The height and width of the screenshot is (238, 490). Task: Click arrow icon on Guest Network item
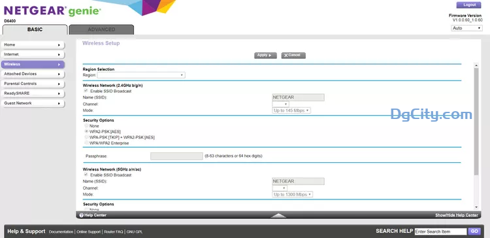click(x=59, y=103)
